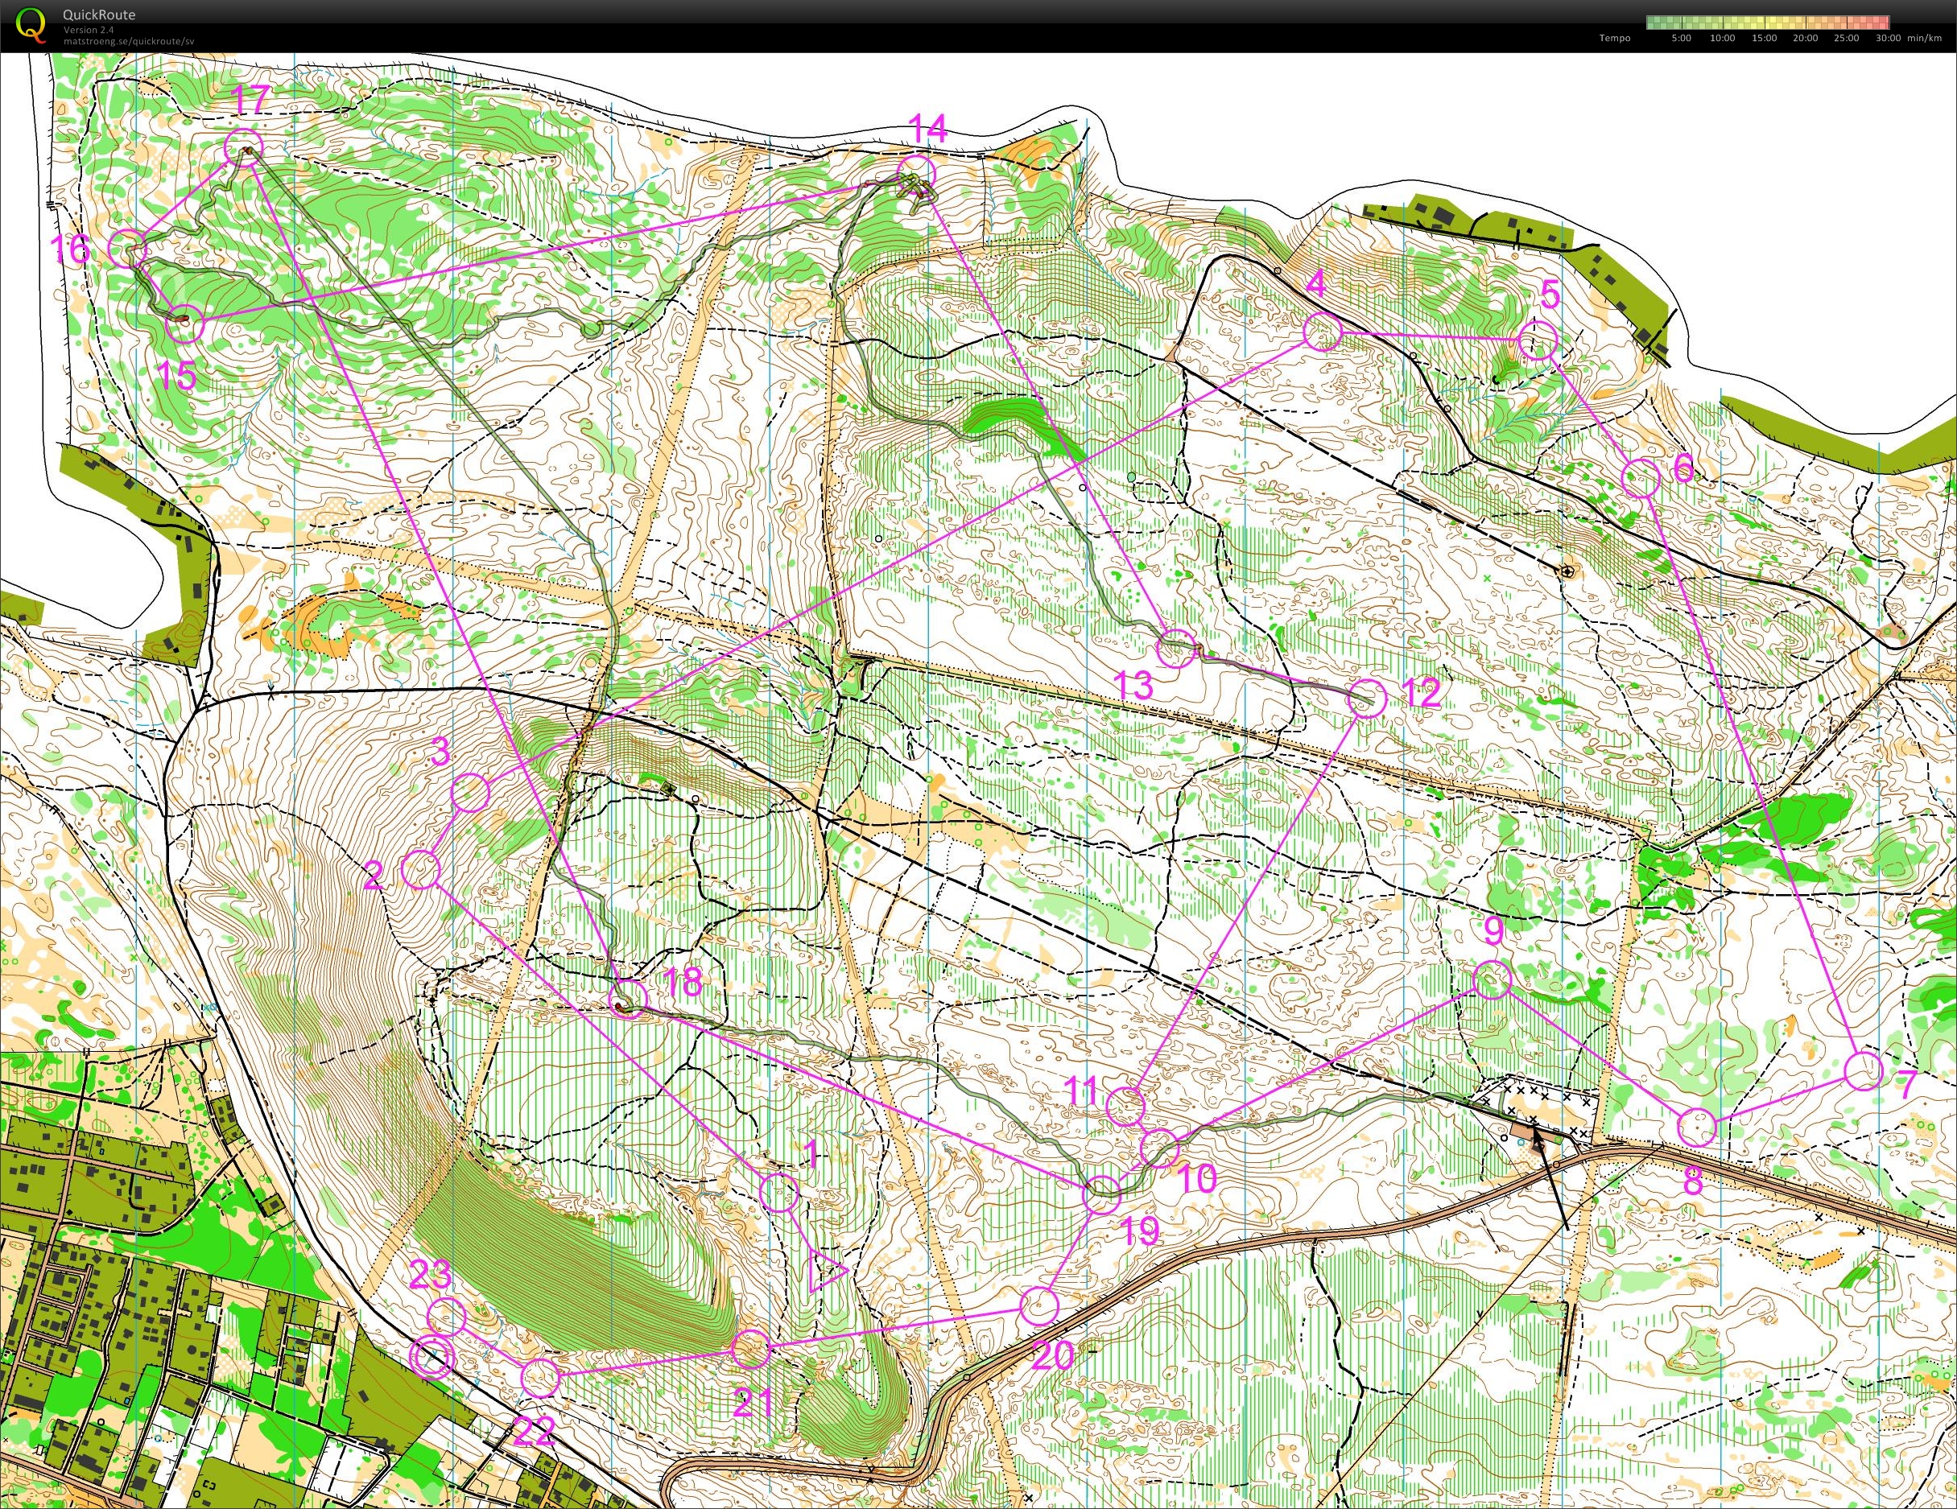Click control circle 6 on the eastern leg
This screenshot has width=1957, height=1509.
[x=1641, y=479]
